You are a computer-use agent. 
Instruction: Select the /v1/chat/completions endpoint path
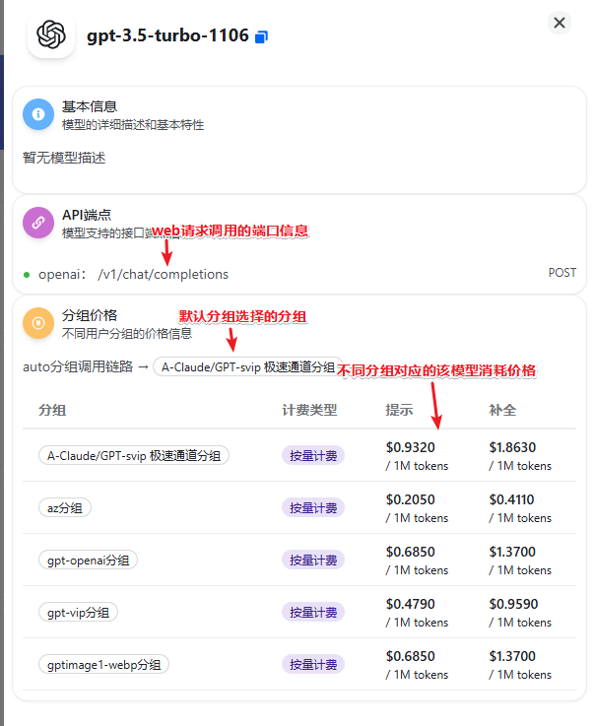tap(163, 274)
